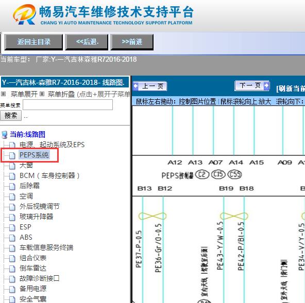Click pin label A07 in diagram

(215, 163)
